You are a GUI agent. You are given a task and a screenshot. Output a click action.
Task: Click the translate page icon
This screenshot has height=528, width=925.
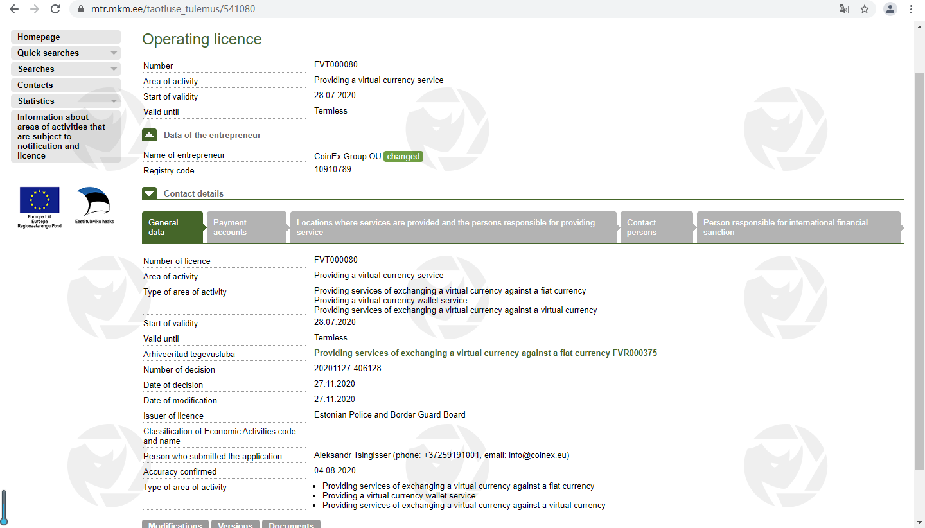[844, 9]
